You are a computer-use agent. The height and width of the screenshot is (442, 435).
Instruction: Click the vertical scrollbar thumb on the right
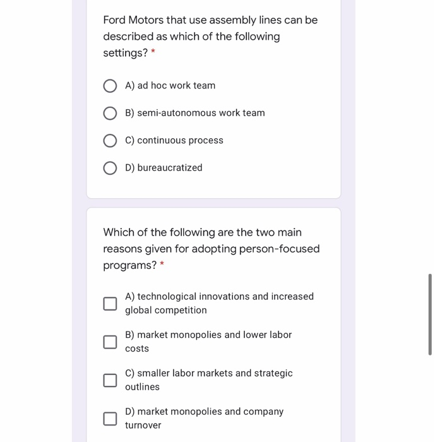click(x=430, y=314)
